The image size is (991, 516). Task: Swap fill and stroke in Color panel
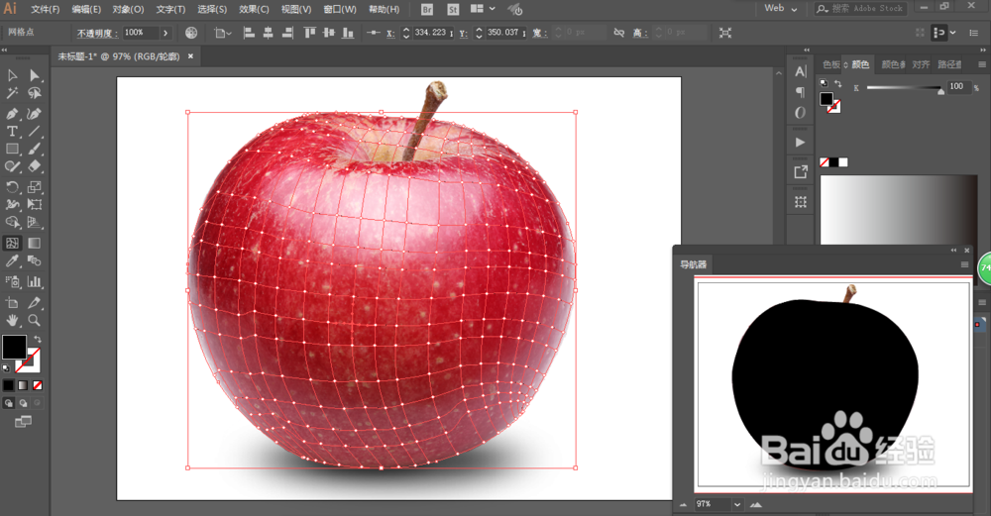838,83
